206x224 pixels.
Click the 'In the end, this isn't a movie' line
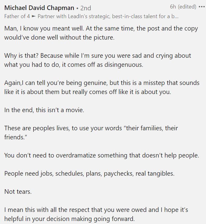pyautogui.click(x=44, y=110)
